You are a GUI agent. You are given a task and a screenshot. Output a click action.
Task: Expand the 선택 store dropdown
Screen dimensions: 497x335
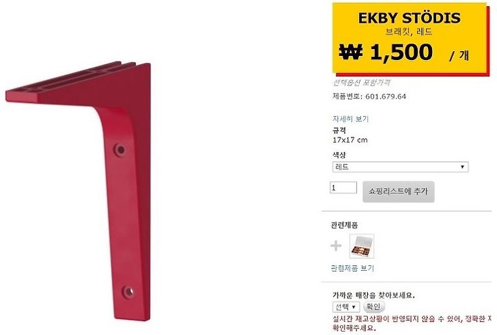(346, 307)
